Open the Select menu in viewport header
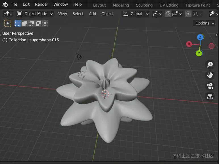219x164 pixels. point(78,14)
